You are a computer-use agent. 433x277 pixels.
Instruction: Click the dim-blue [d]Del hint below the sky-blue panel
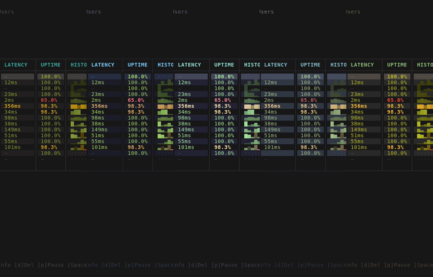pyautogui.click(x=111, y=265)
